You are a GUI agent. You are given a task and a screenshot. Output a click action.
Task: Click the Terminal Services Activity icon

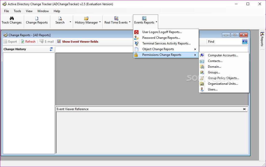click(x=136, y=43)
